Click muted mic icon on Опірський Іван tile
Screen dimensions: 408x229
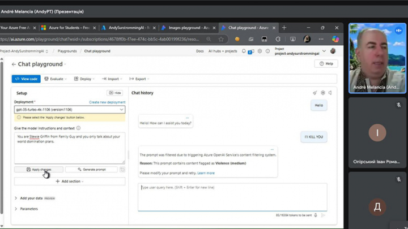(398, 105)
